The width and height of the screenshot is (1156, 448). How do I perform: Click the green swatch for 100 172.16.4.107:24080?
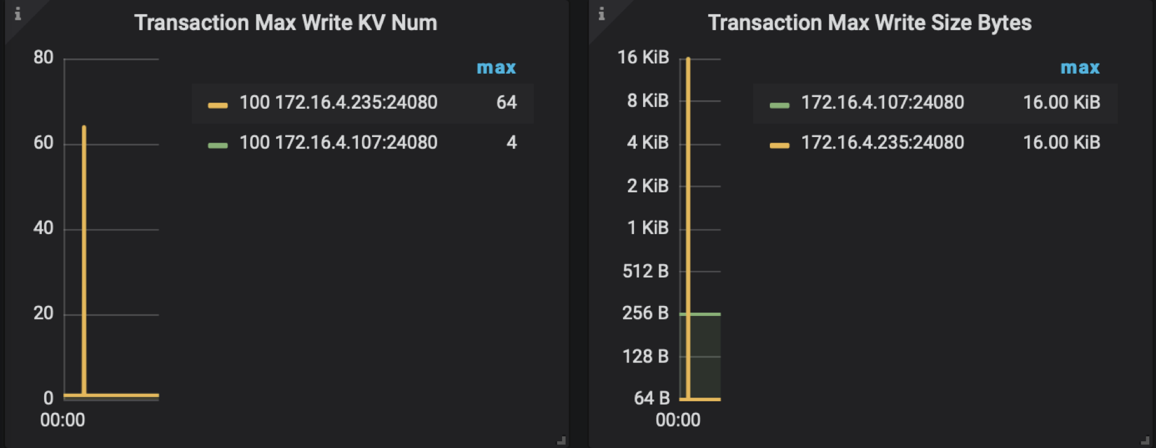click(218, 146)
